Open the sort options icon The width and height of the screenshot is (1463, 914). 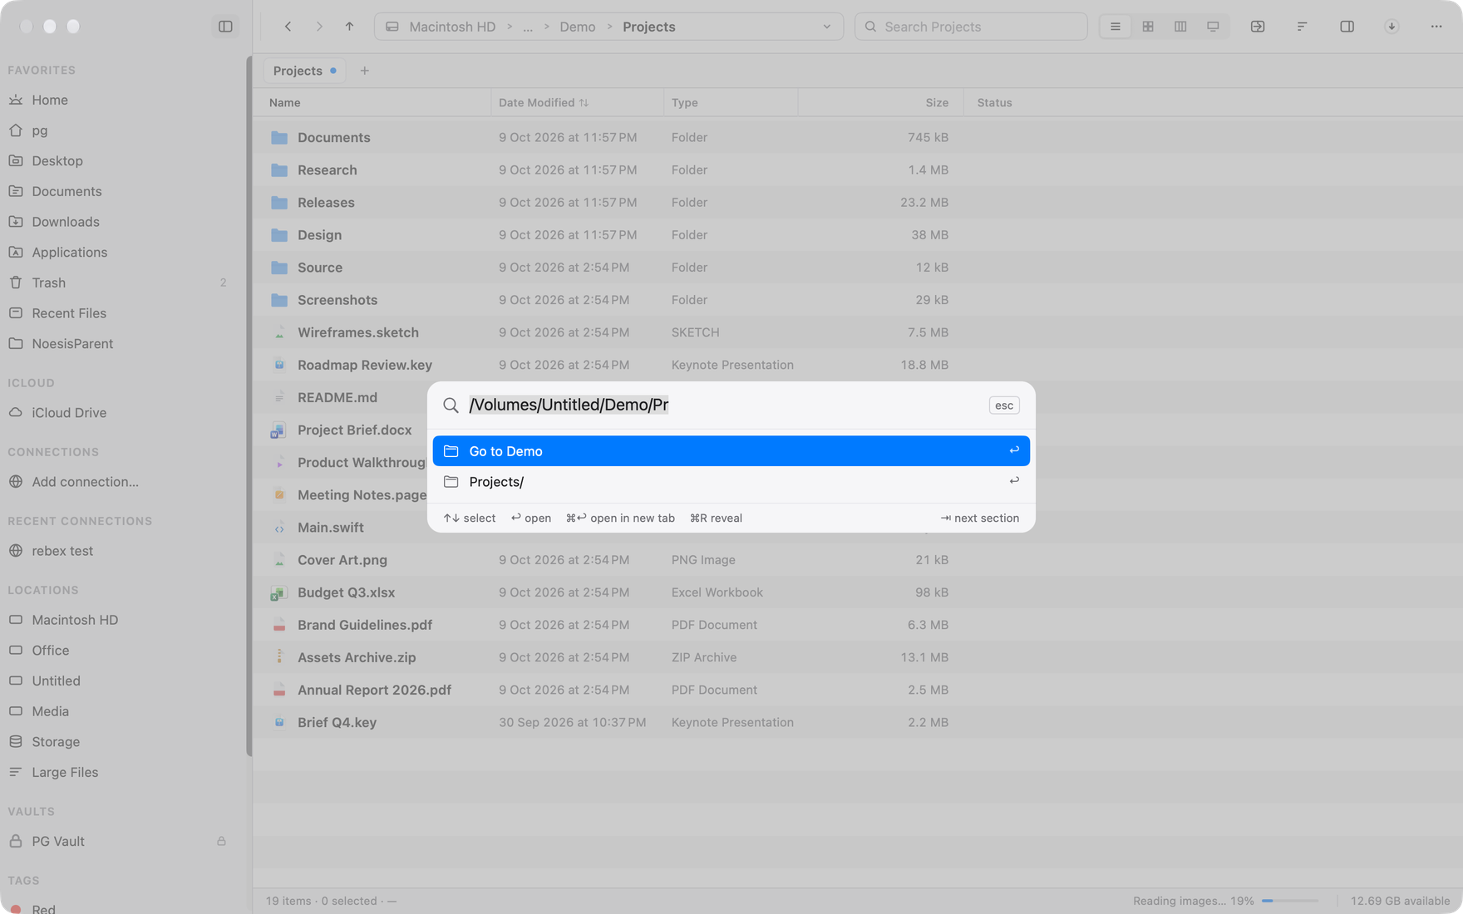[1302, 27]
